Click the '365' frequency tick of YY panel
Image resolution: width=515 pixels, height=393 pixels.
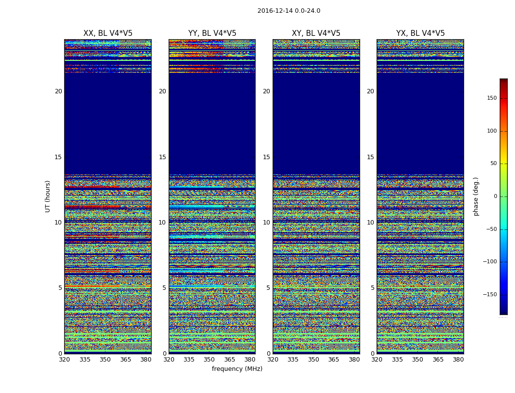230,360
